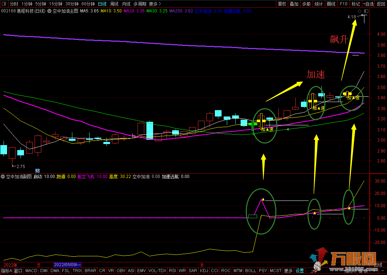387x275 pixels.
Task: Apply the CCI indicator
Action: [215, 271]
